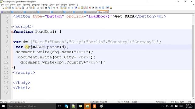Switch to the new 1 tab
Screen dimensions: 195x109
(5, 12)
